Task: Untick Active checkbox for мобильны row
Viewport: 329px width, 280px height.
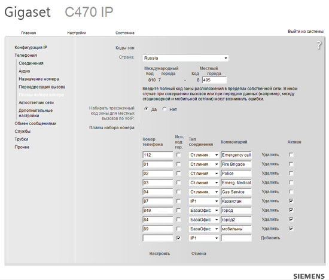Action: click(291, 229)
